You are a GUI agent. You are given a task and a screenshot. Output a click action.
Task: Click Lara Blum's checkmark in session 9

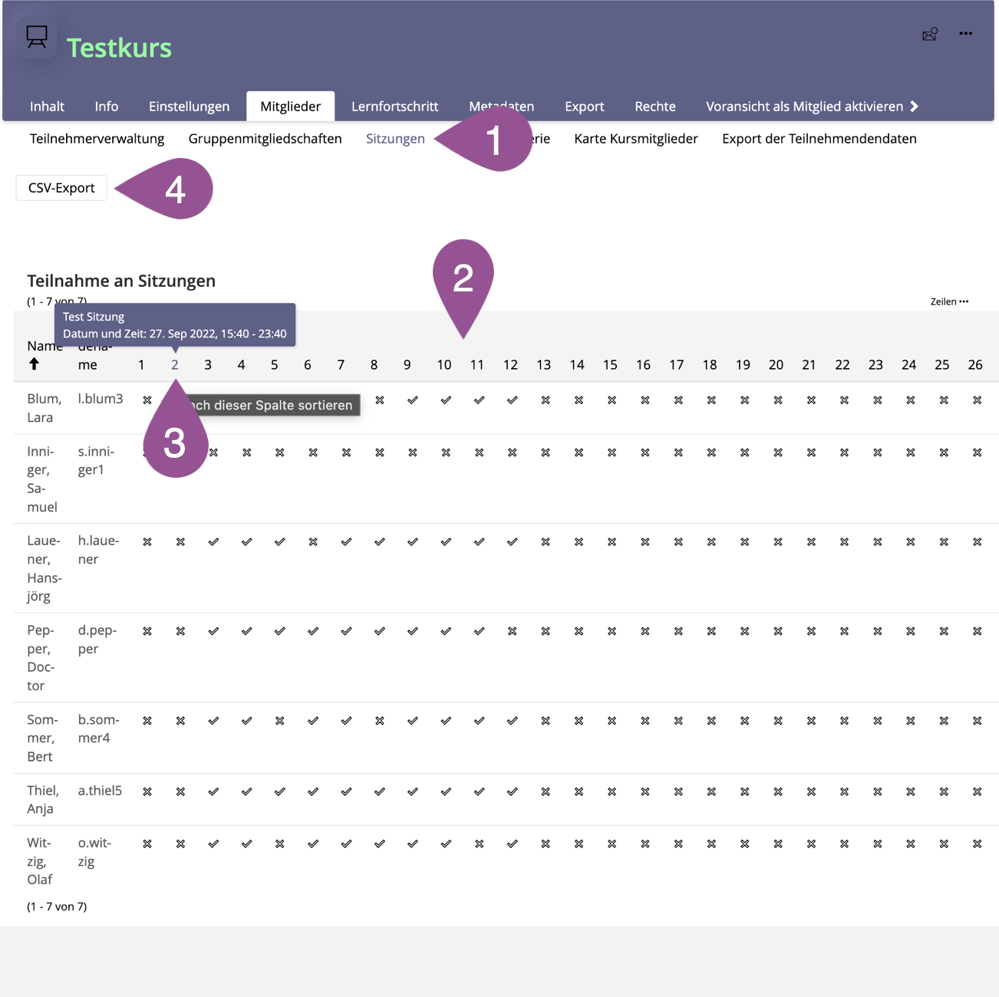(x=413, y=400)
